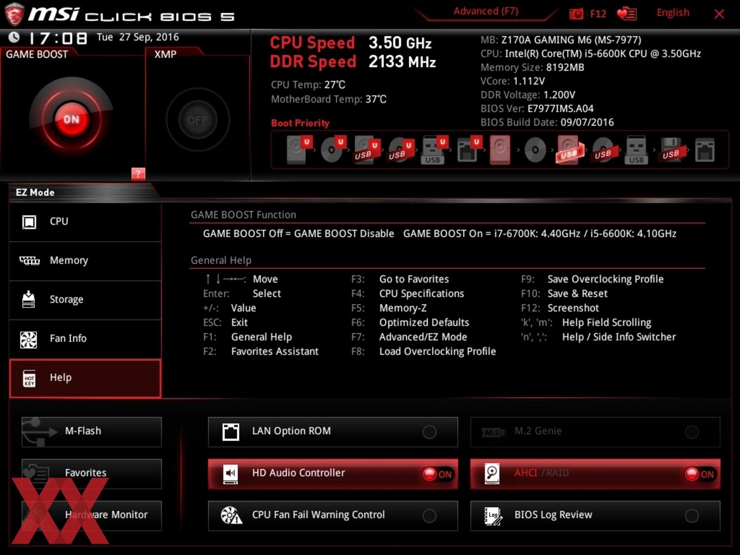Open the English language selector
This screenshot has width=740, height=555.
point(673,13)
